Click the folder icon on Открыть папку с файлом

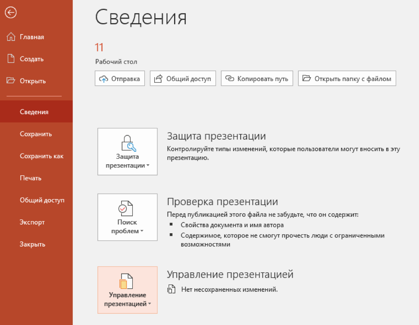(306, 78)
